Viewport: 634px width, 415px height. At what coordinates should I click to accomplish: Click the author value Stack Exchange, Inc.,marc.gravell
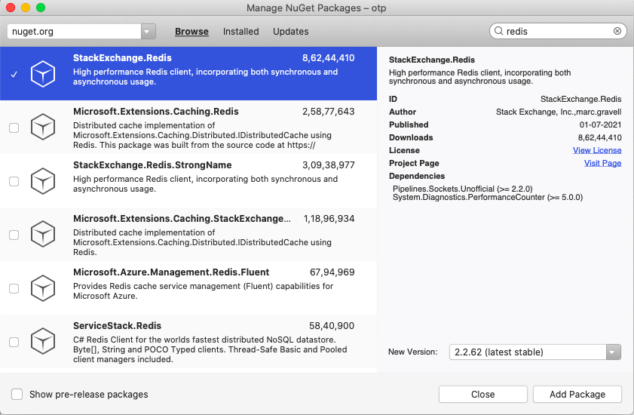point(559,112)
